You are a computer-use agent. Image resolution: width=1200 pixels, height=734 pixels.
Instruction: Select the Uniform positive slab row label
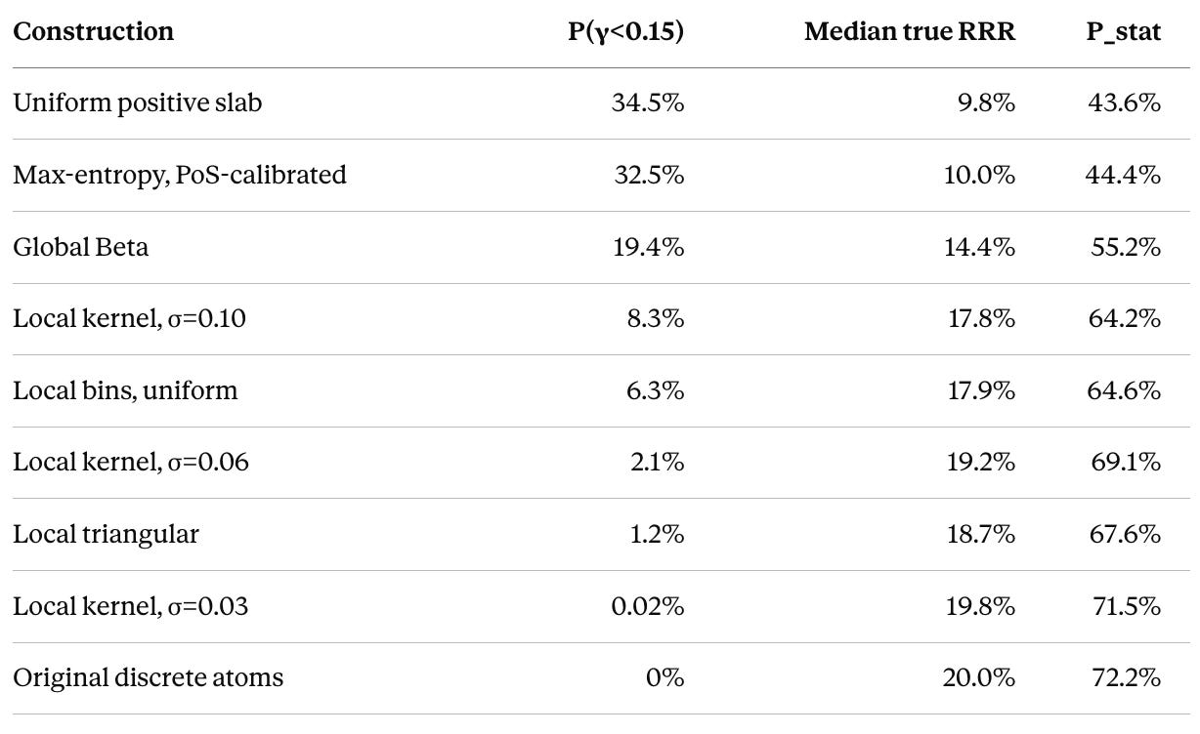click(x=138, y=103)
